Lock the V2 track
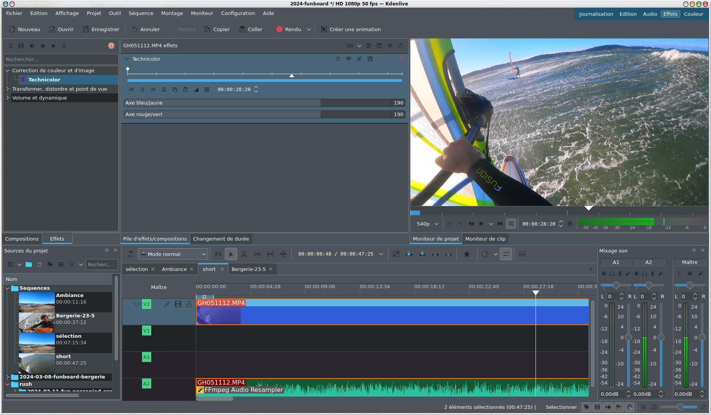This screenshot has width=711, height=415. point(189,304)
